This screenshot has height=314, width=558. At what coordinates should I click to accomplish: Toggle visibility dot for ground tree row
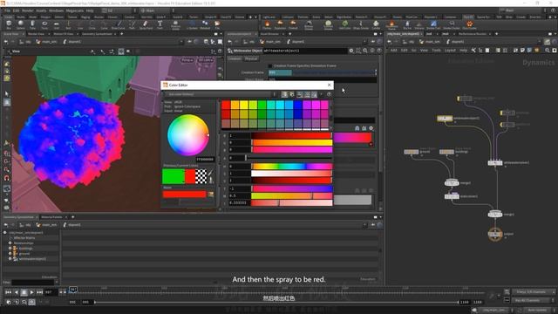click(x=10, y=254)
